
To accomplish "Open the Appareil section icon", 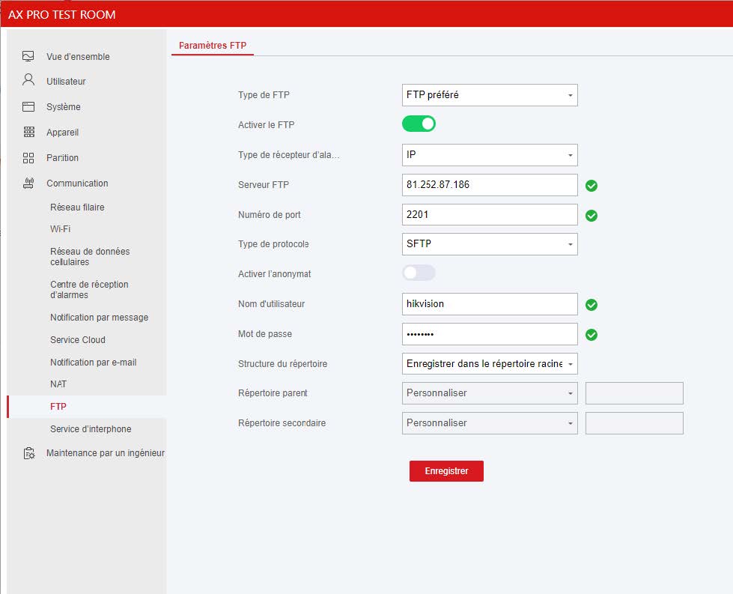I will tap(28, 132).
